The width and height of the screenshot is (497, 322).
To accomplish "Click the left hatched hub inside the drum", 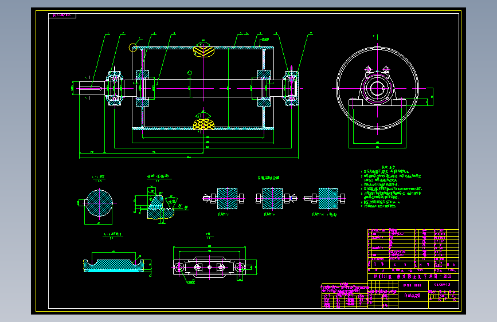I will pyautogui.click(x=142, y=88).
